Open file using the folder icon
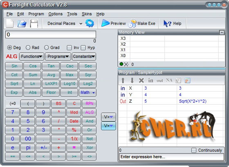229x167 pixels. click(22, 24)
